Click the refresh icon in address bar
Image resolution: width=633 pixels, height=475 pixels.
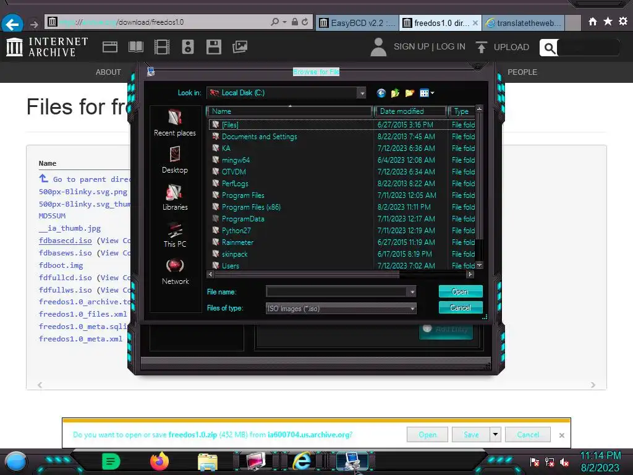click(305, 22)
